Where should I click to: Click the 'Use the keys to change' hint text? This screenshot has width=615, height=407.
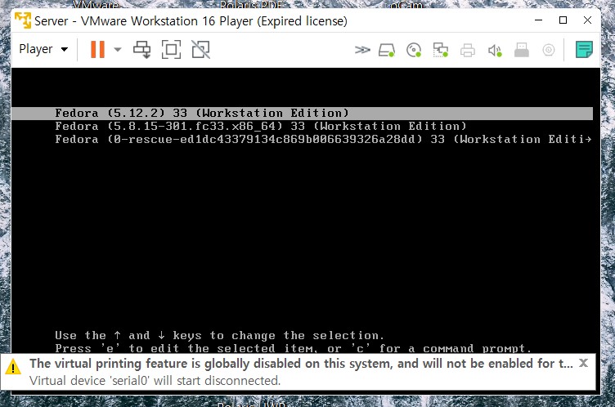[x=219, y=336]
